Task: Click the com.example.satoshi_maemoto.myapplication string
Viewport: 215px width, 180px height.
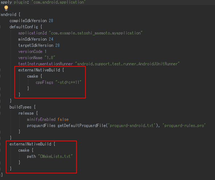Action: pyautogui.click(x=96, y=33)
